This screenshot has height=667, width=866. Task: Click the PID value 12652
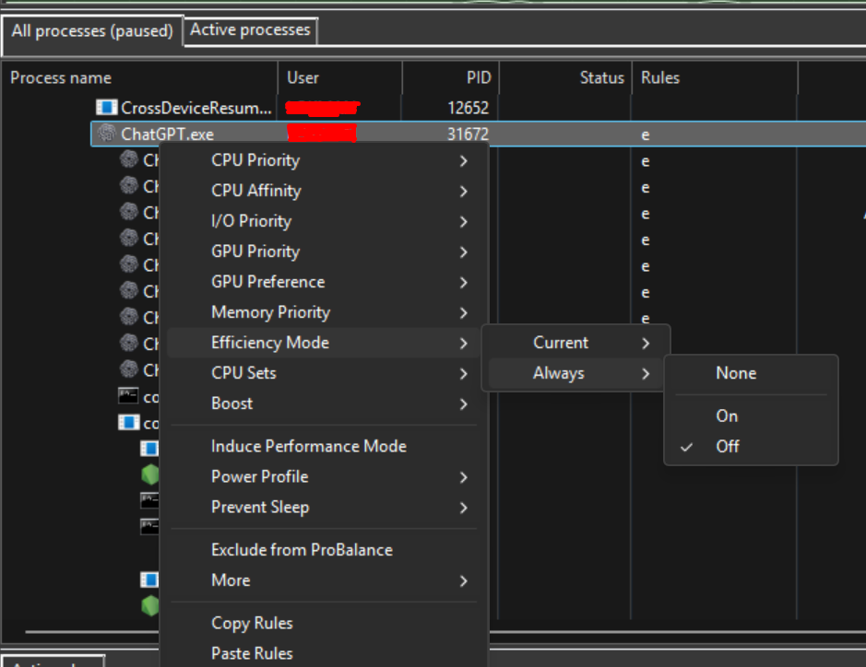(469, 108)
